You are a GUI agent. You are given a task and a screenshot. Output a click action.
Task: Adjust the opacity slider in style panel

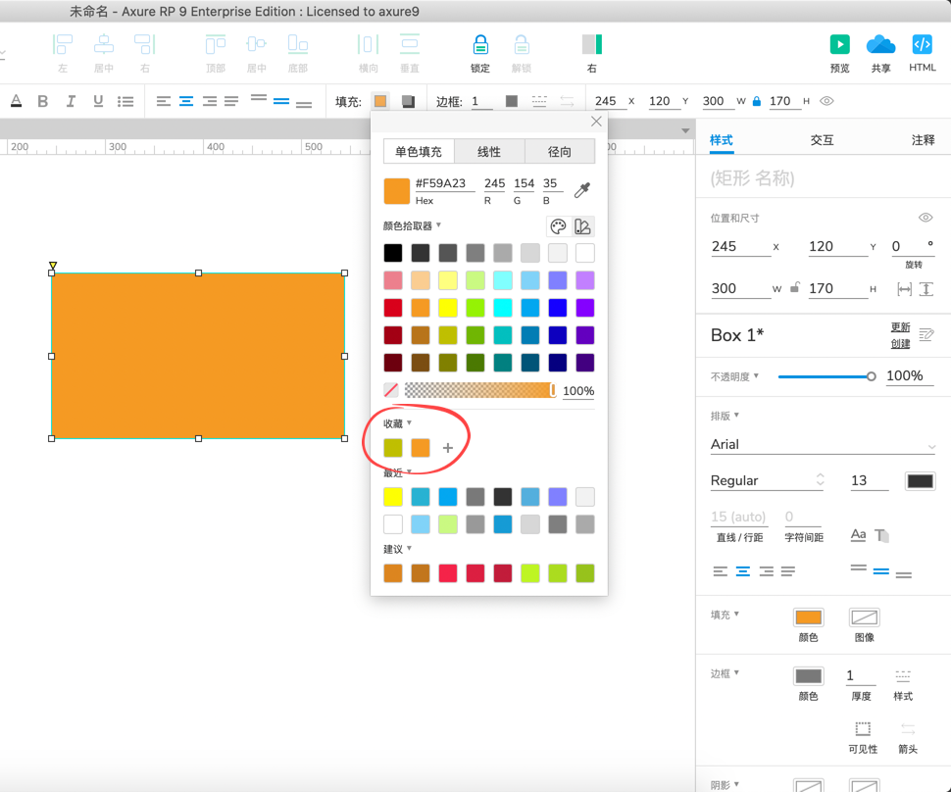[826, 376]
